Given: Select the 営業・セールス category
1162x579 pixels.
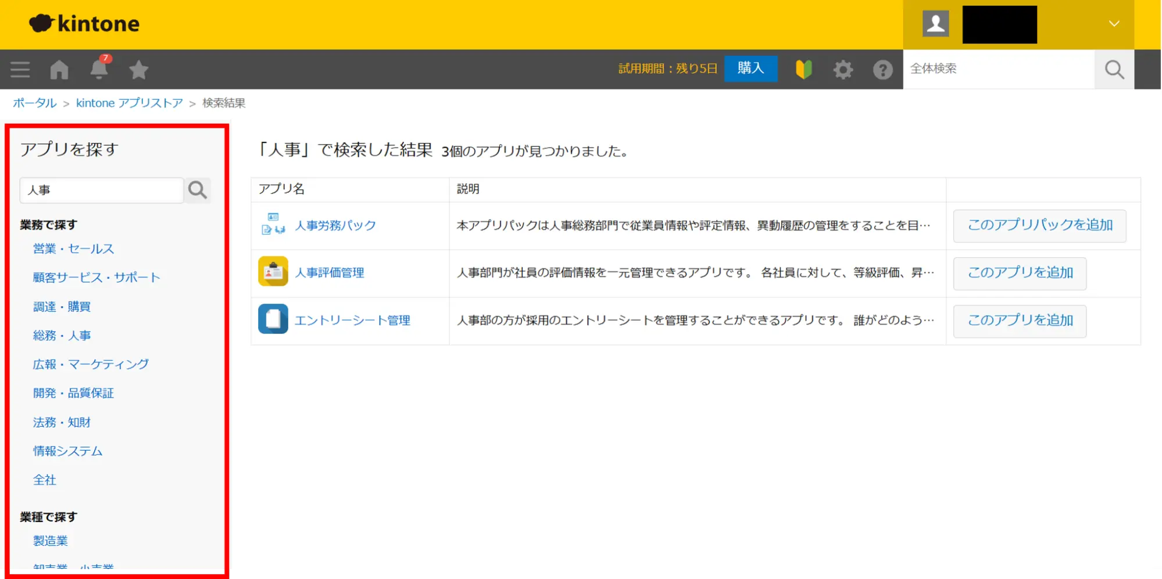Looking at the screenshot, I should (x=74, y=249).
